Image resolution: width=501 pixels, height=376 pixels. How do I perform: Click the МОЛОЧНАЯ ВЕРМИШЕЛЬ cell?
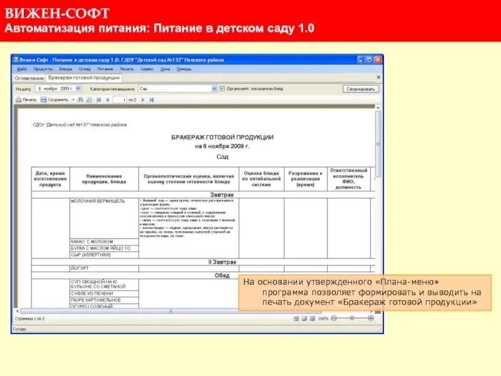(x=104, y=218)
